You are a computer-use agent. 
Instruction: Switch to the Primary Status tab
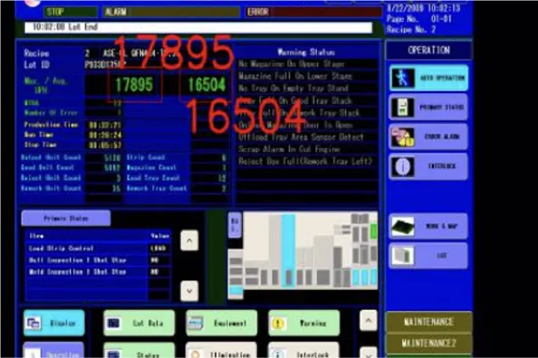66,218
